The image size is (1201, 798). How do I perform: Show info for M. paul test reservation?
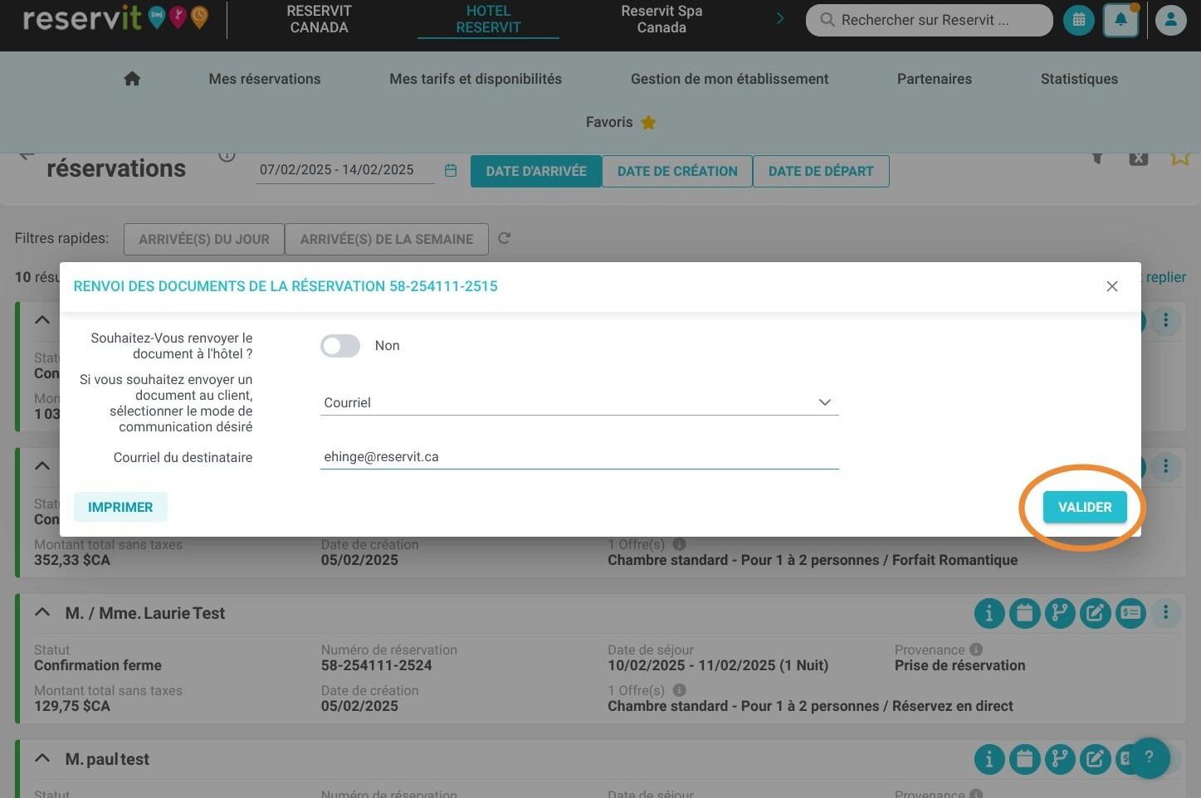point(989,759)
